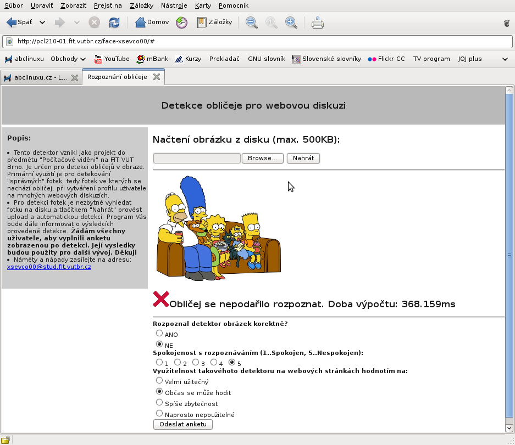
Task: Open the Kurzy bookmark
Action: click(188, 59)
